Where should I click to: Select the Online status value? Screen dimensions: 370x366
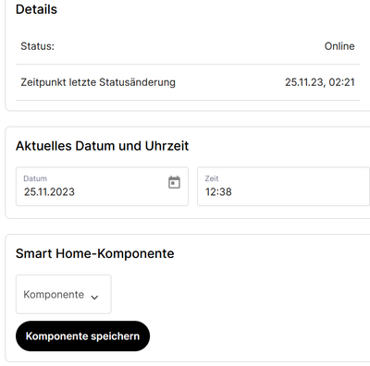339,46
